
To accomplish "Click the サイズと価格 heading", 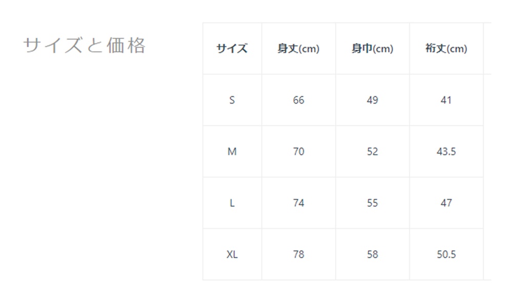I will point(85,46).
